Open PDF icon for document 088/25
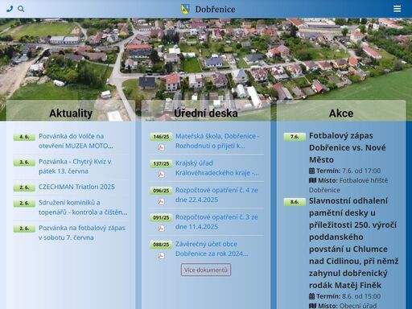The height and width of the screenshot is (309, 412). pos(161,256)
